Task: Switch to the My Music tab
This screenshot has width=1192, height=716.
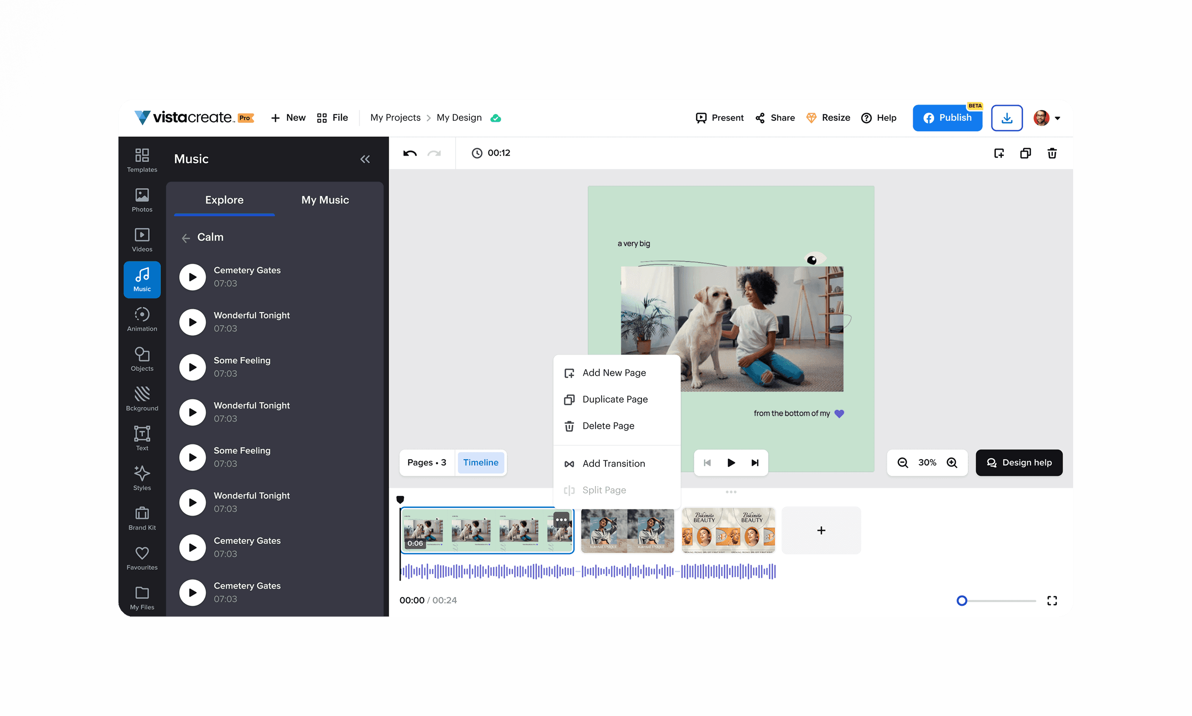Action: 325,200
